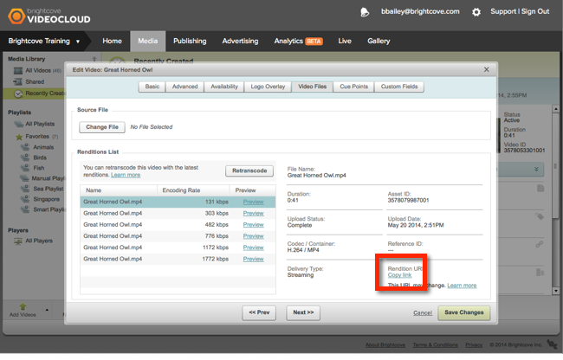The image size is (563, 360).
Task: Open the Publishing menu
Action: (190, 42)
